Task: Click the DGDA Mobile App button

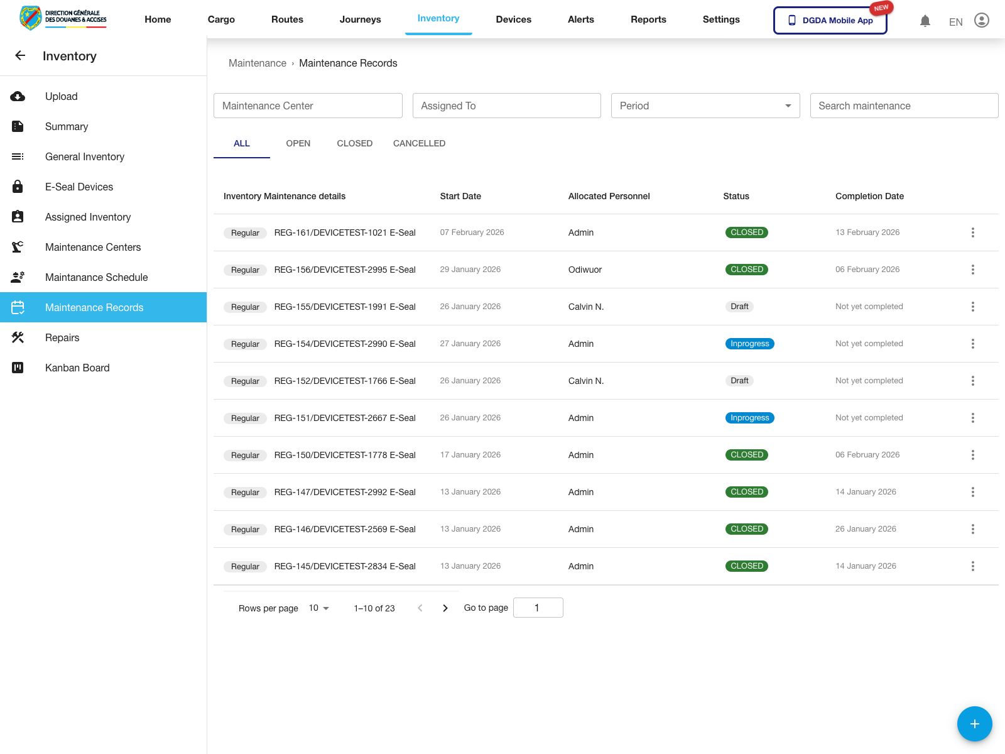Action: 830,20
